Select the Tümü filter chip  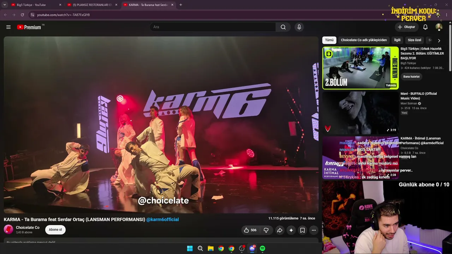329,40
